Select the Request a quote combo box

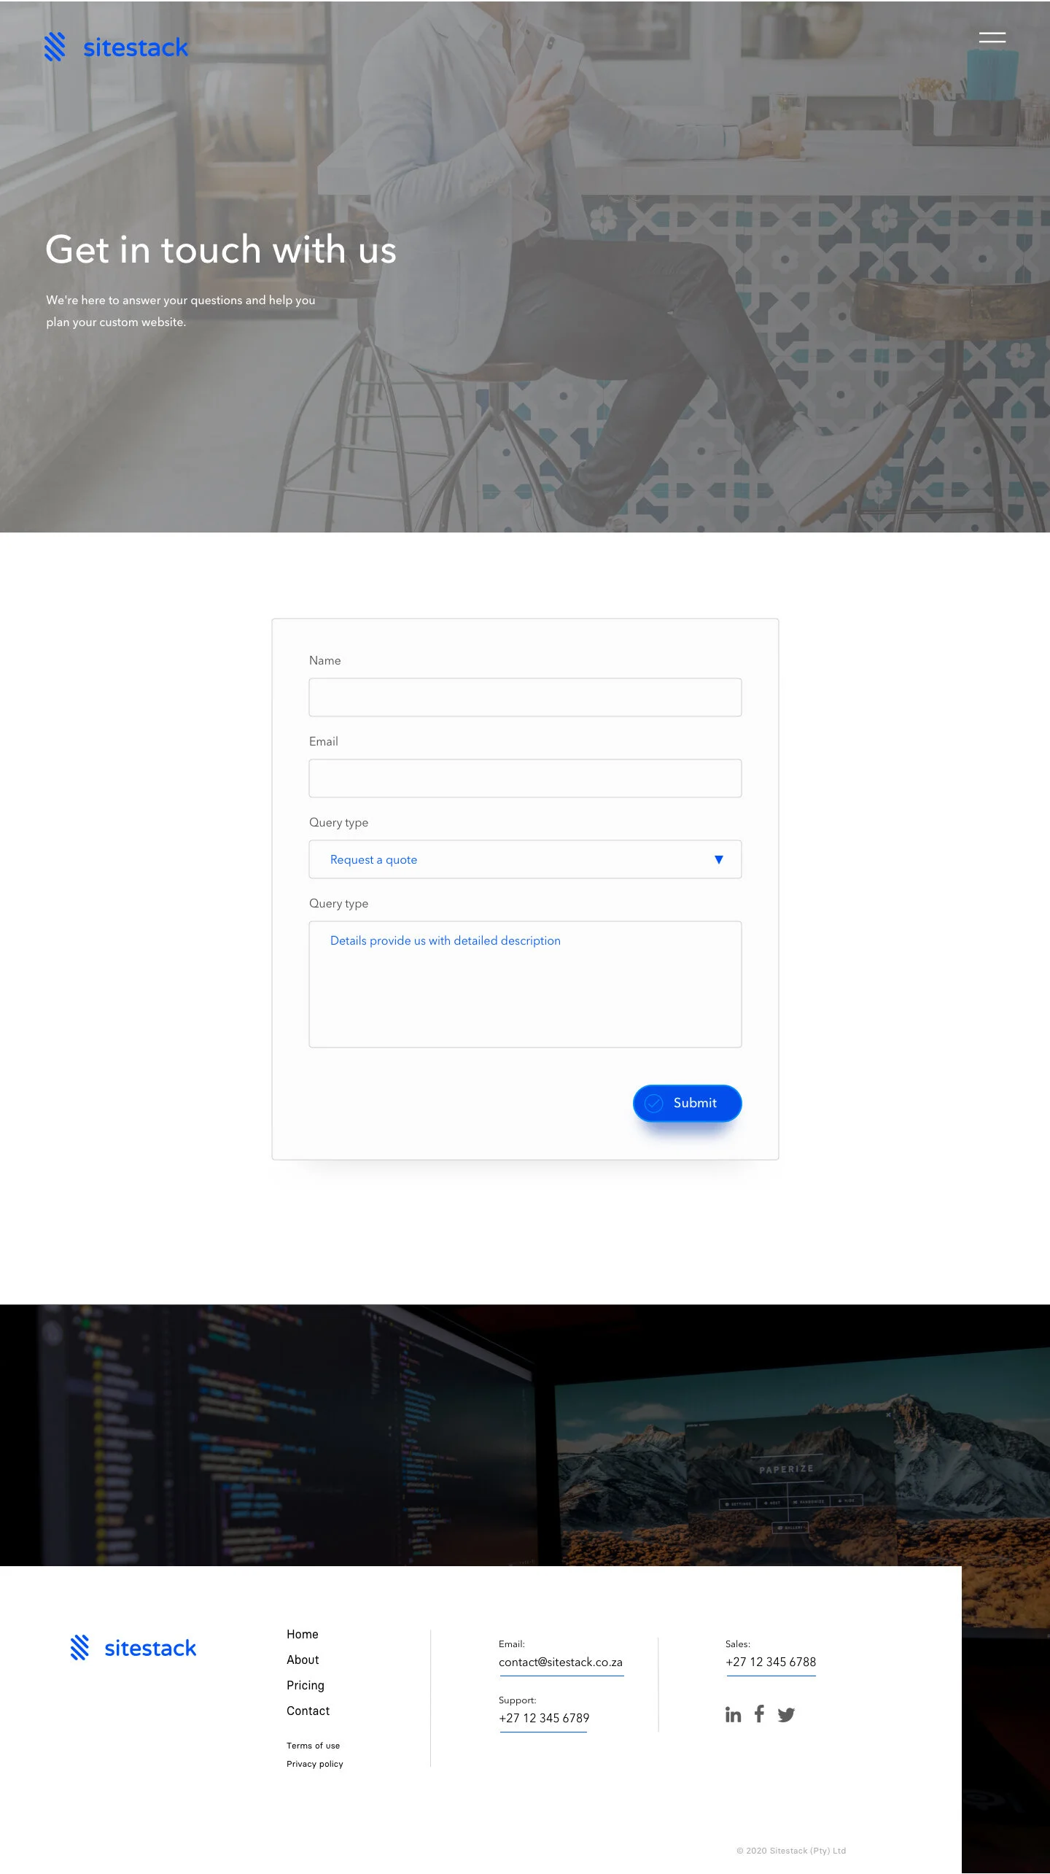pos(525,859)
